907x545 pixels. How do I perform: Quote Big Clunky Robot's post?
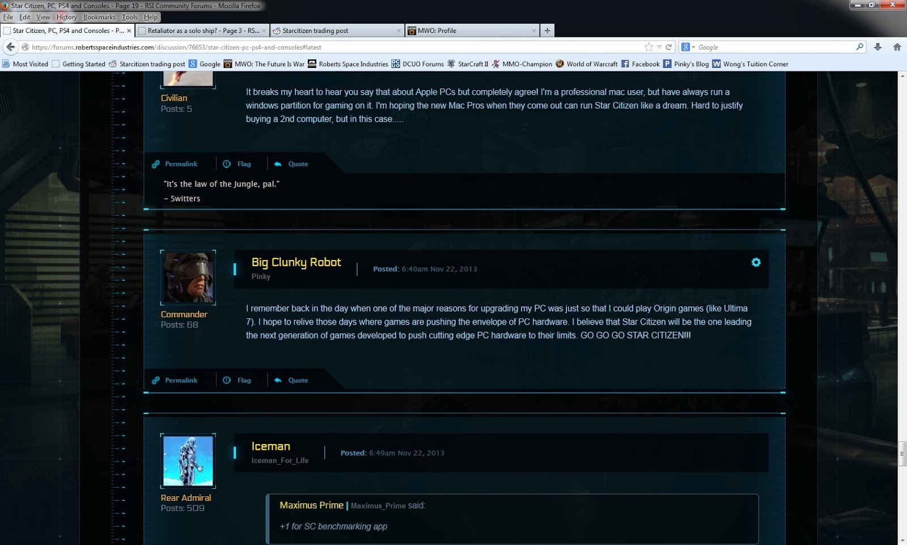click(291, 380)
